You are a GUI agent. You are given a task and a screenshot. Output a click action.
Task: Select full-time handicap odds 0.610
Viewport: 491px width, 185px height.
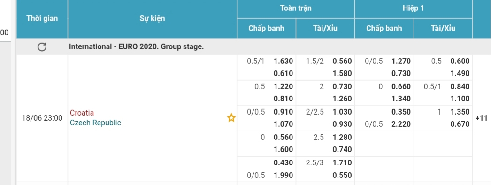pyautogui.click(x=283, y=74)
